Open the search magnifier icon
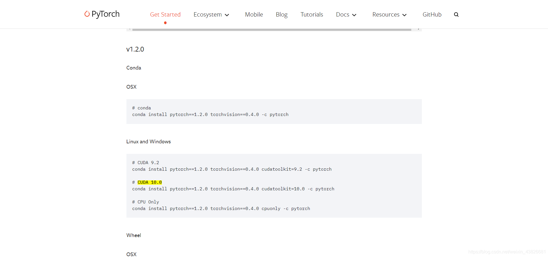548x257 pixels. [x=456, y=15]
